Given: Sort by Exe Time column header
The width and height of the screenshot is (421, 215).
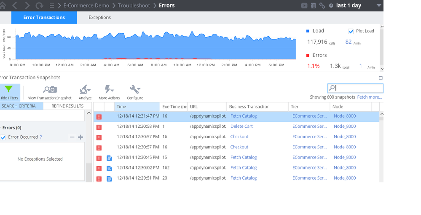Looking at the screenshot, I should pos(174,107).
